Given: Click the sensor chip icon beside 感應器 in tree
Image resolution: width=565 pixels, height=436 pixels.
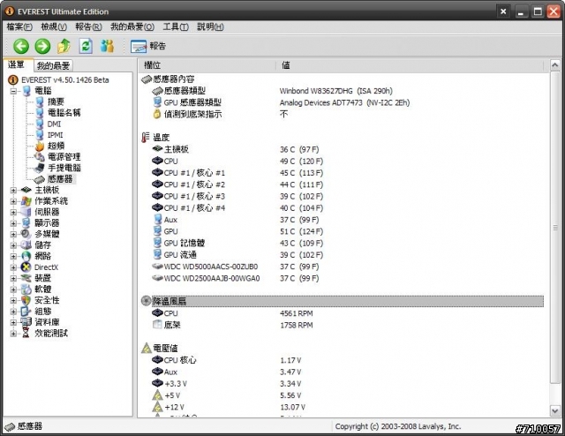Looking at the screenshot, I should [39, 179].
